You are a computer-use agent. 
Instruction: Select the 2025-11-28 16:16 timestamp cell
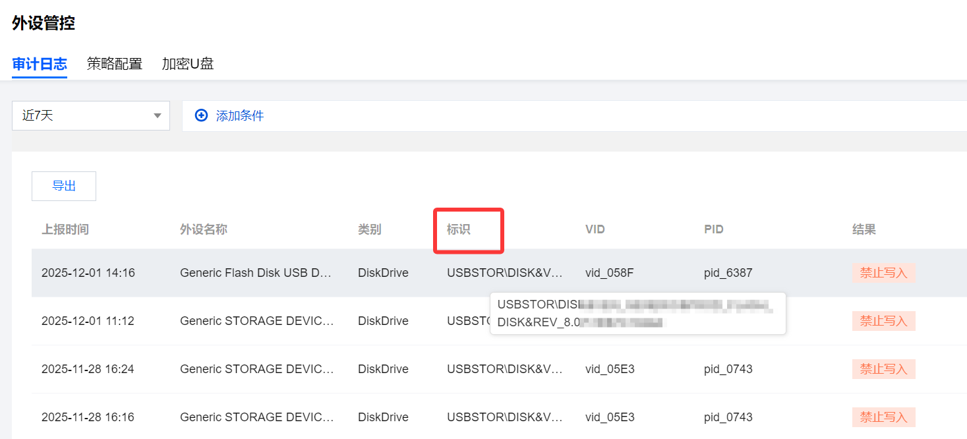click(x=88, y=417)
